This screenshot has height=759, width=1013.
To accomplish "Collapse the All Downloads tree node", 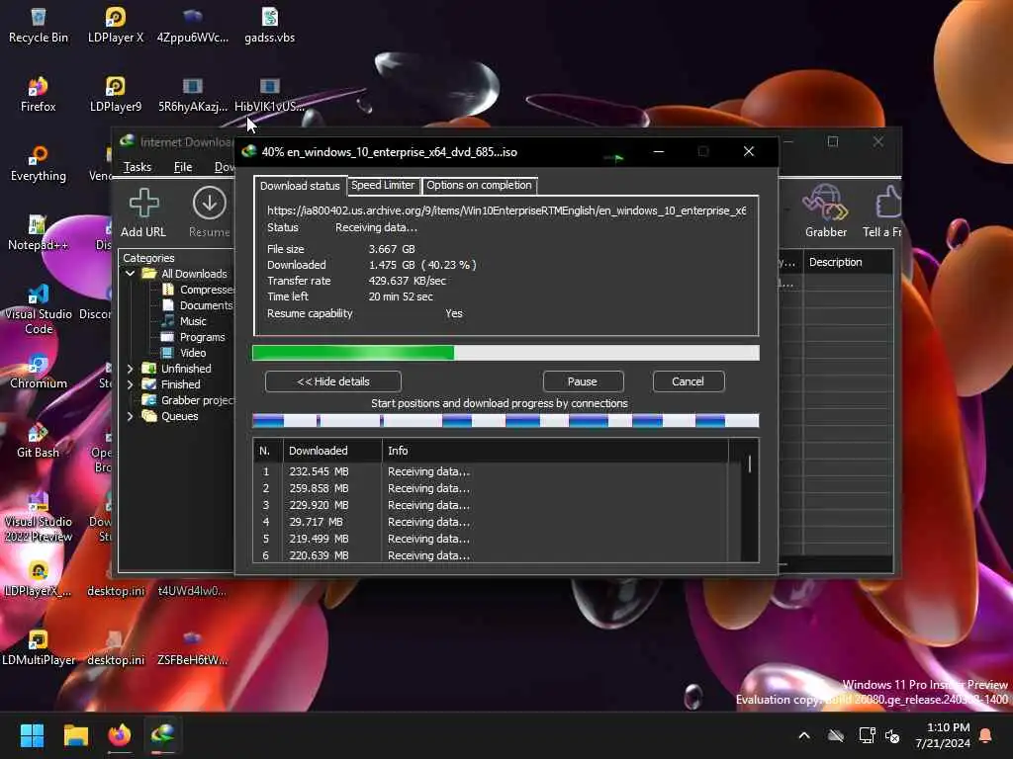I will coord(131,274).
